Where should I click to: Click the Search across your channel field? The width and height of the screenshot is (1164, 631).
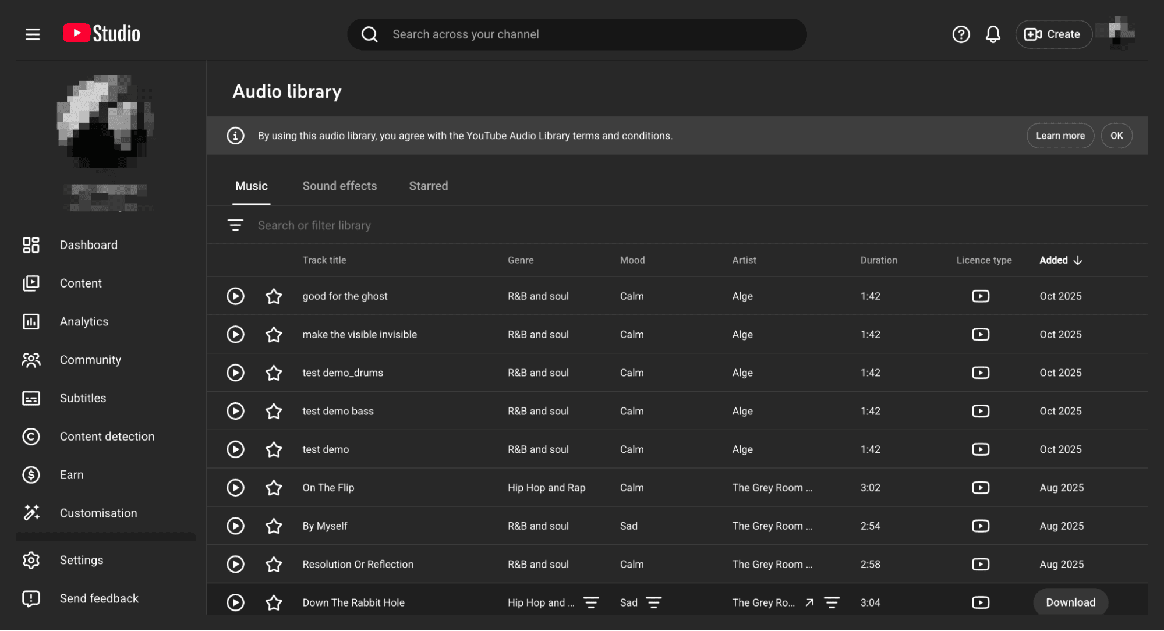point(576,34)
